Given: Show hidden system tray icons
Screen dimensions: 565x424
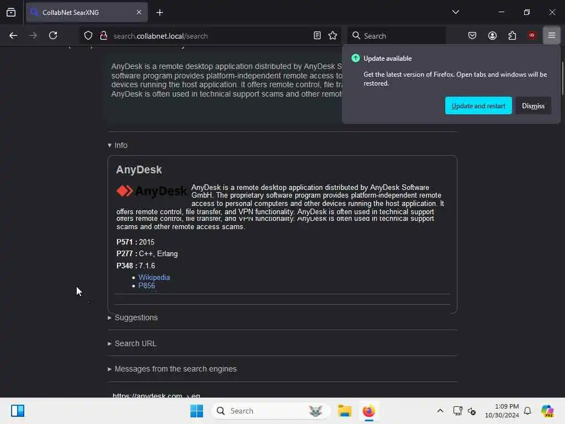Looking at the screenshot, I should point(440,411).
